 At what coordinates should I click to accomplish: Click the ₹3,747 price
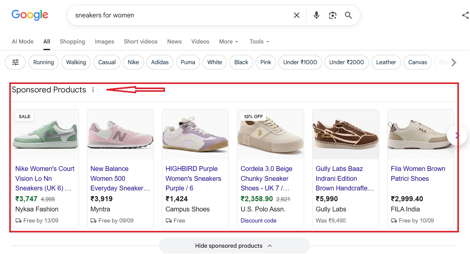pos(26,199)
